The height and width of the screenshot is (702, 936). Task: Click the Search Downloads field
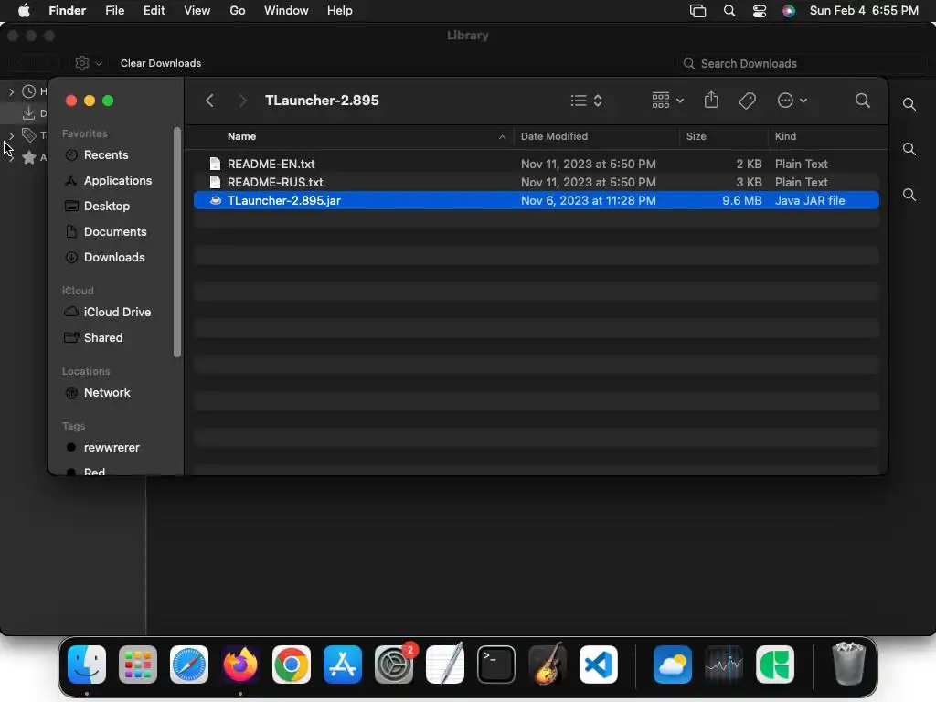803,63
